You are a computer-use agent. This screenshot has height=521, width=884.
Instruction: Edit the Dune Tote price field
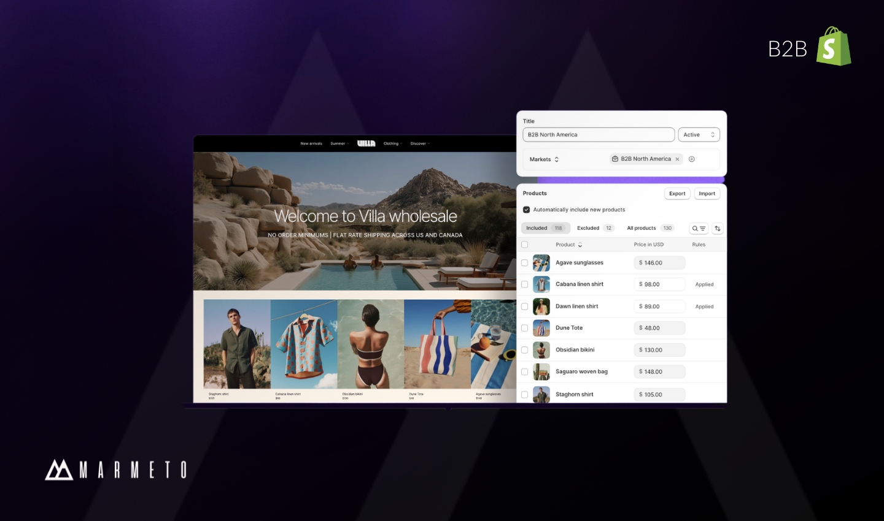point(659,328)
